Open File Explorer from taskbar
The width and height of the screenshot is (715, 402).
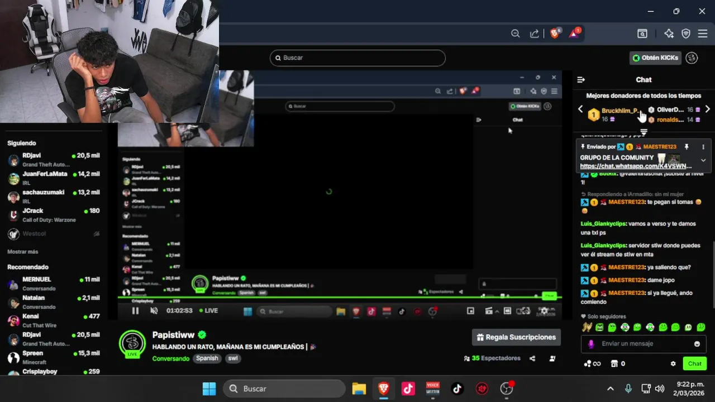(x=359, y=389)
